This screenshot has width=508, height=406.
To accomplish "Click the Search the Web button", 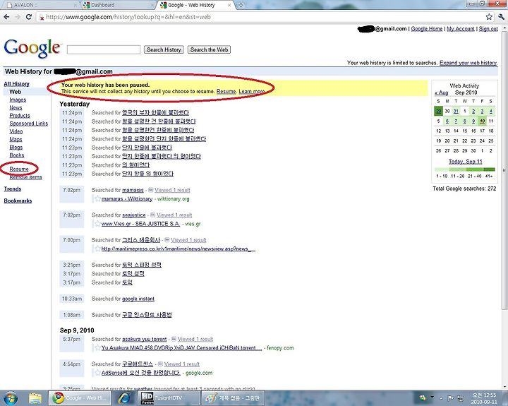I will [209, 49].
